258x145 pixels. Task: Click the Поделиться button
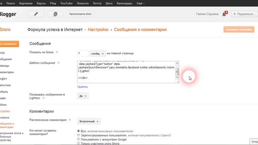(x=244, y=14)
